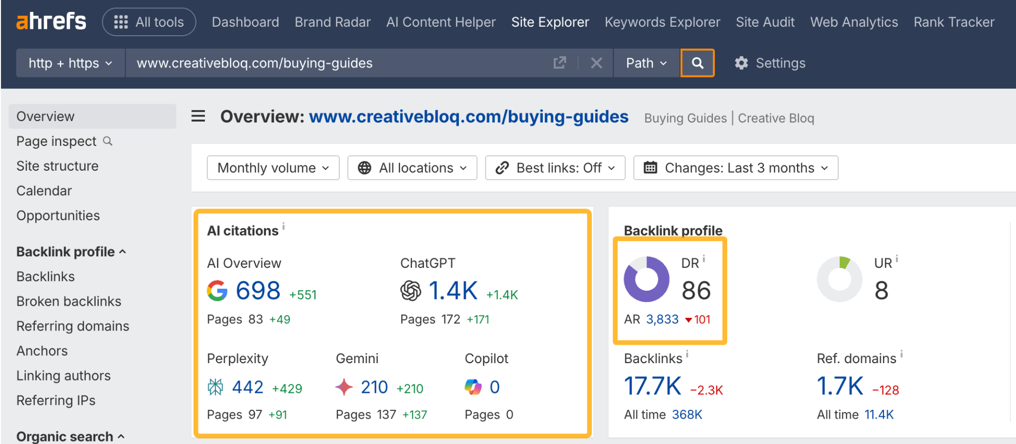Expand the http + https protocol dropdown
The width and height of the screenshot is (1016, 444).
click(70, 63)
